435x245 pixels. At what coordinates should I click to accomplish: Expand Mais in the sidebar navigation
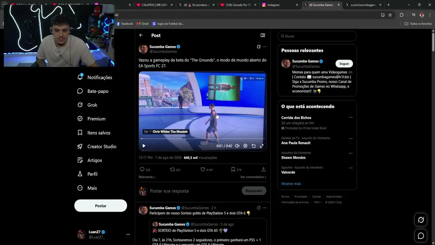tap(87, 188)
